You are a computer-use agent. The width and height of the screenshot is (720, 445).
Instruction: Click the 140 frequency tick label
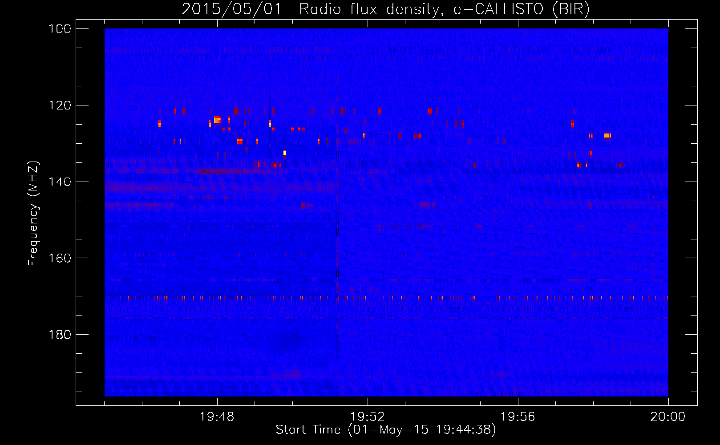[x=60, y=182]
